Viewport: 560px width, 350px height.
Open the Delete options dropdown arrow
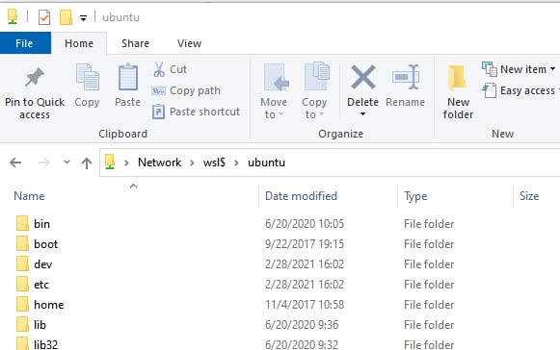tap(362, 114)
